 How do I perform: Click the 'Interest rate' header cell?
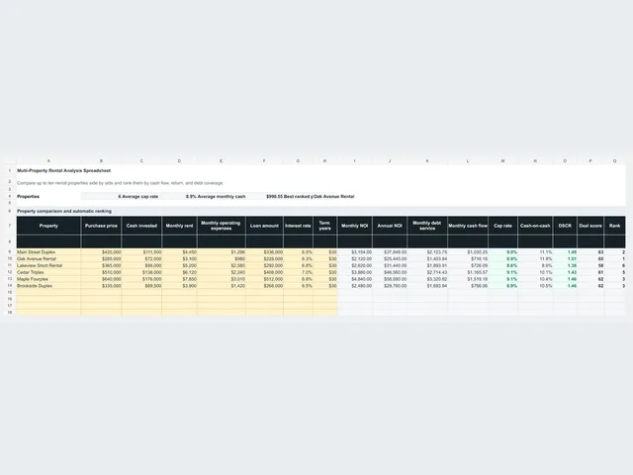298,226
